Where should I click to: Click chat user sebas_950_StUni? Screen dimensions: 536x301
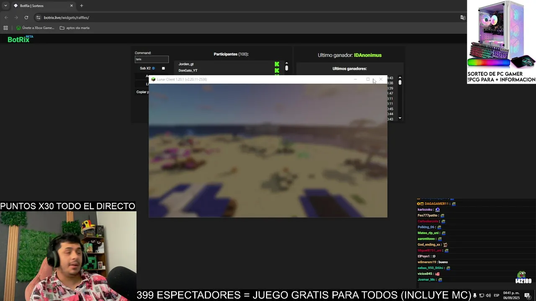[x=430, y=268]
